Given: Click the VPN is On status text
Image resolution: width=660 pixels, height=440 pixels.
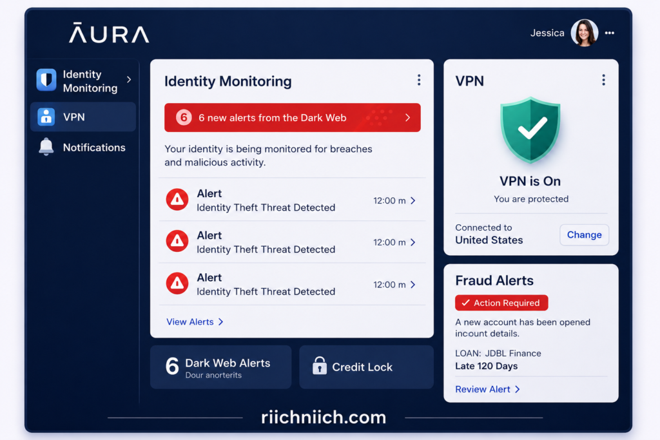Looking at the screenshot, I should tap(530, 181).
